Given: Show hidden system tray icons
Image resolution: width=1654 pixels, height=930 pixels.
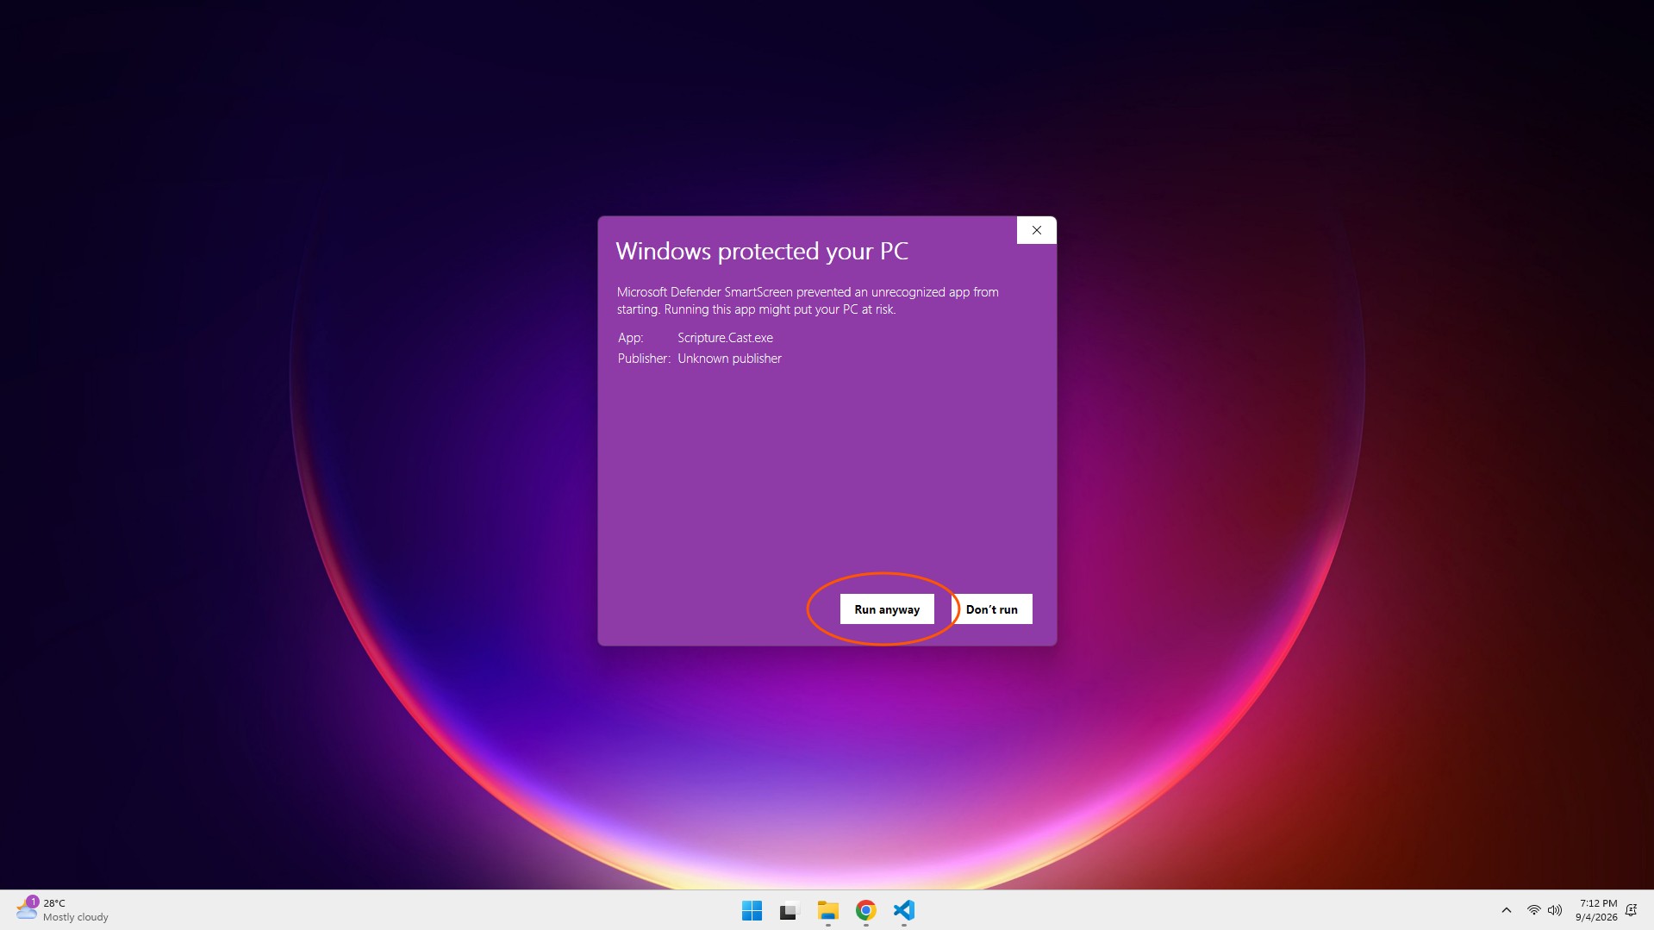Looking at the screenshot, I should 1507,910.
